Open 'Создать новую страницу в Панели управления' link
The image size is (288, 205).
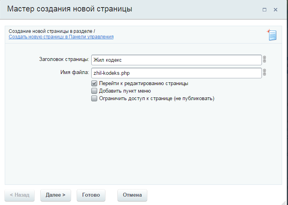tap(61, 37)
